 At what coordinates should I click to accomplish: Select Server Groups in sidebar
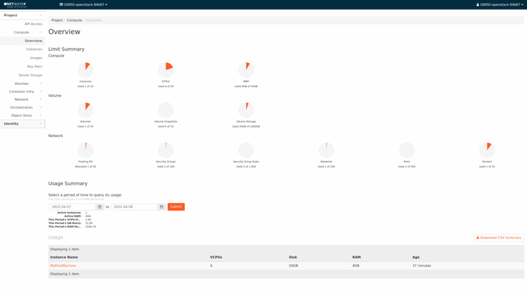(30, 75)
